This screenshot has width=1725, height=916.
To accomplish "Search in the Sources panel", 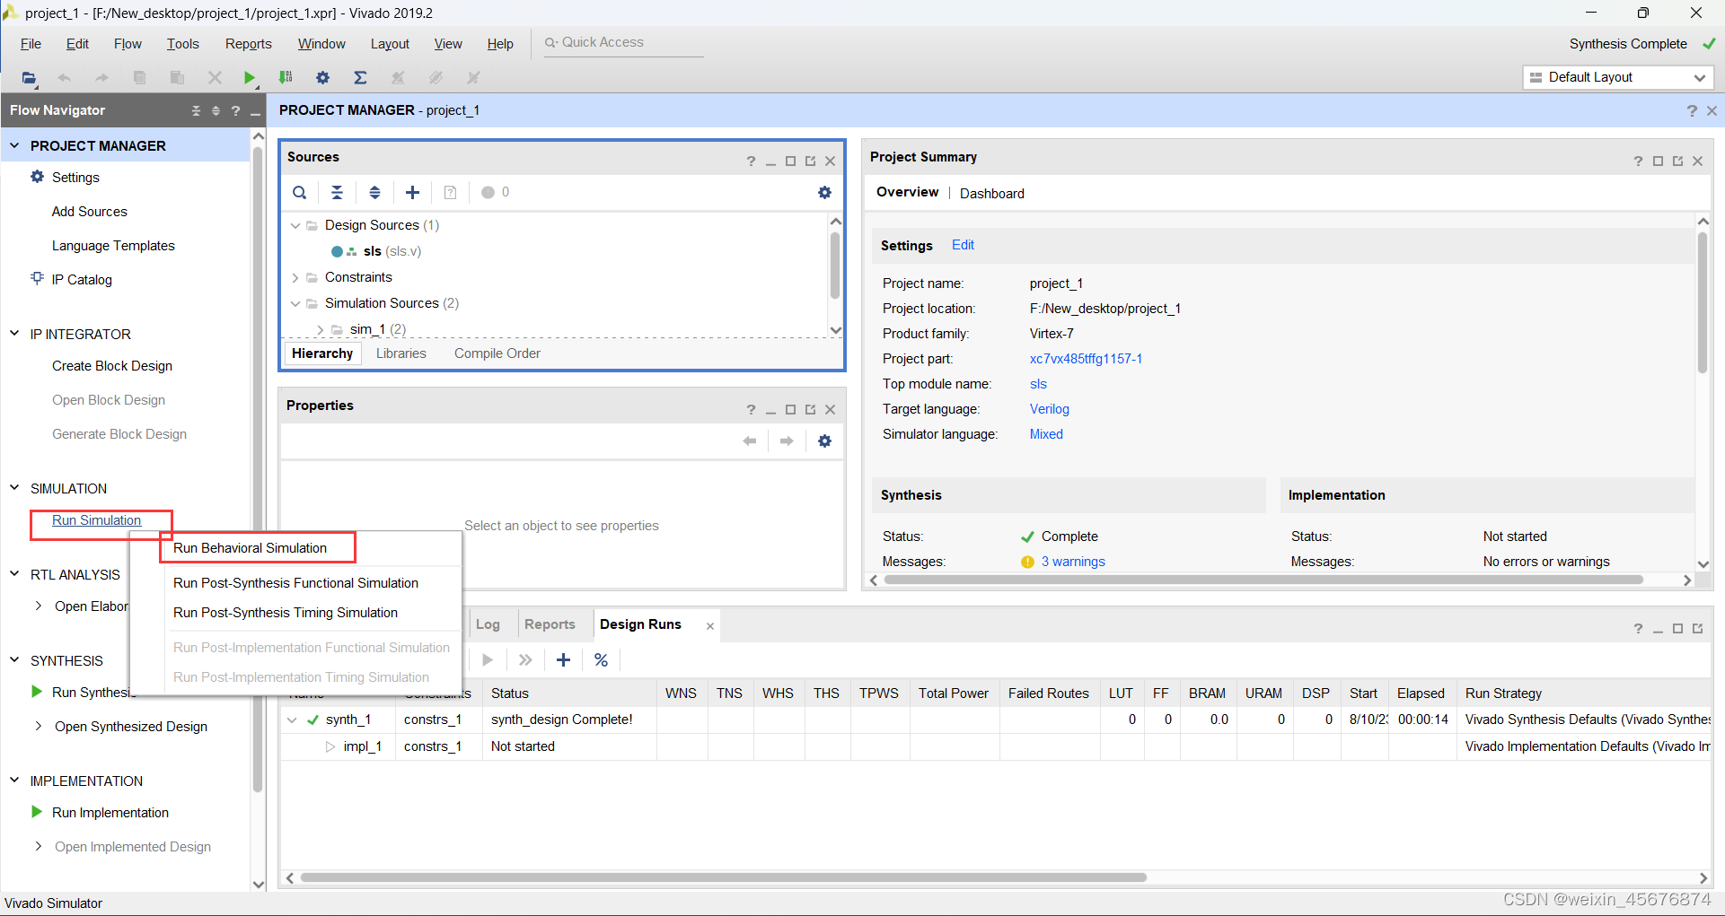I will (300, 192).
